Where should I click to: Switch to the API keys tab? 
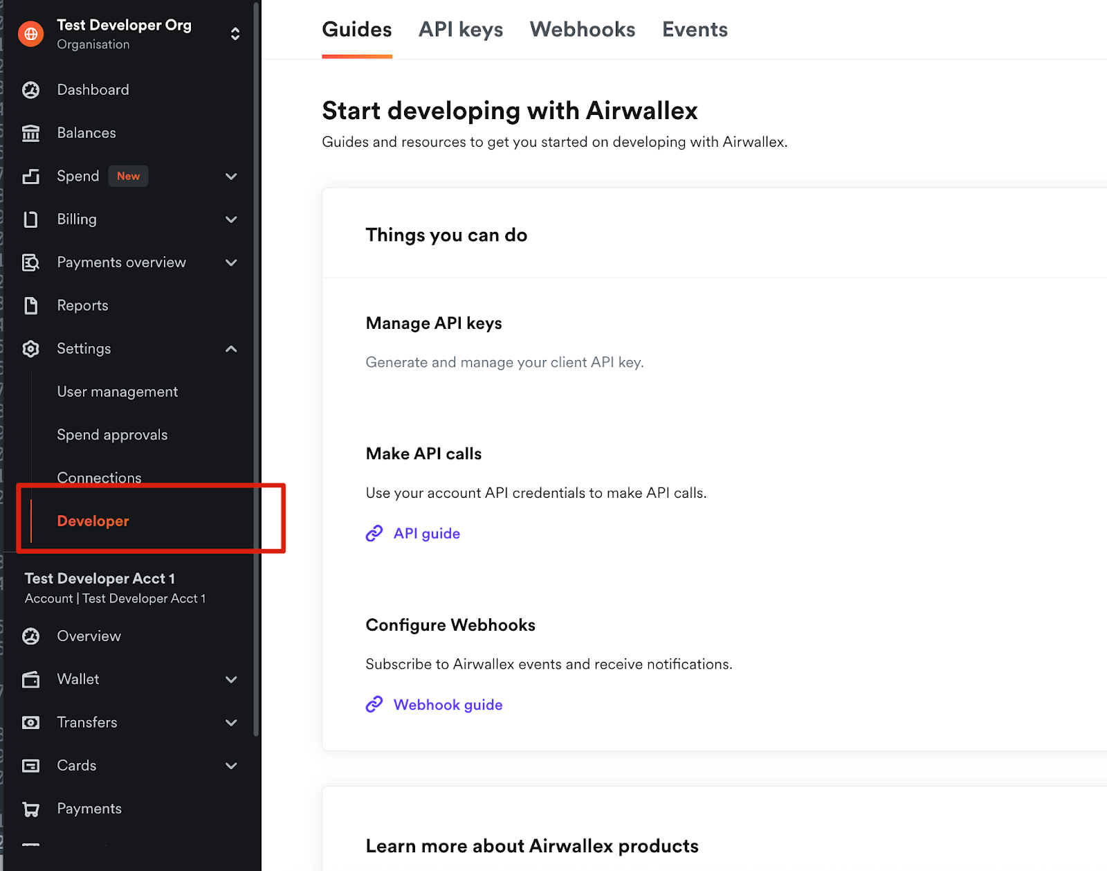(461, 30)
